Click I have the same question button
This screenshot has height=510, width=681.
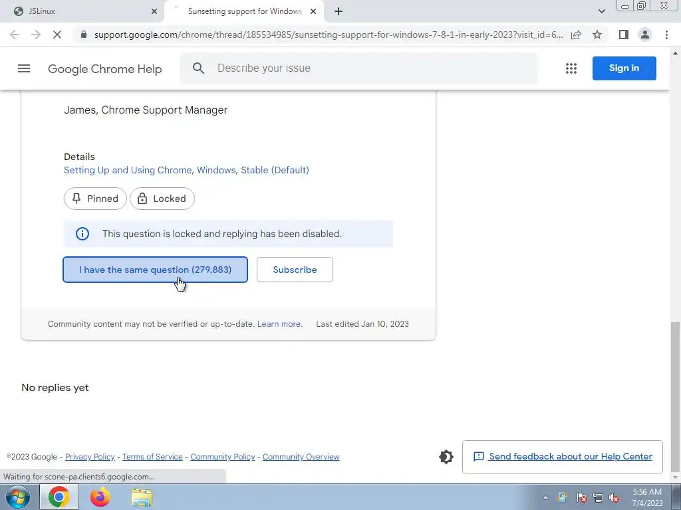[155, 270]
